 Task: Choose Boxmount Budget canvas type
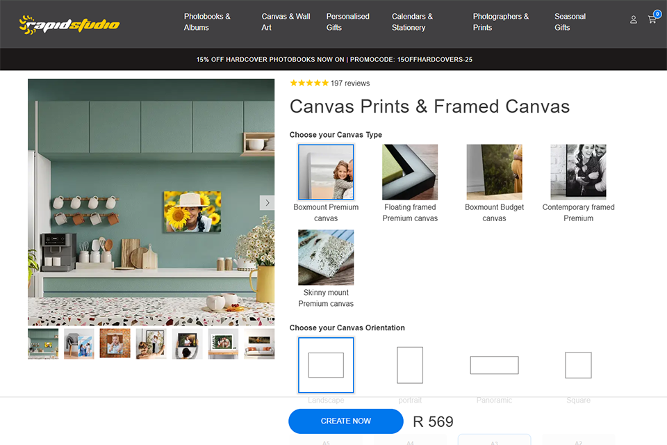click(494, 172)
